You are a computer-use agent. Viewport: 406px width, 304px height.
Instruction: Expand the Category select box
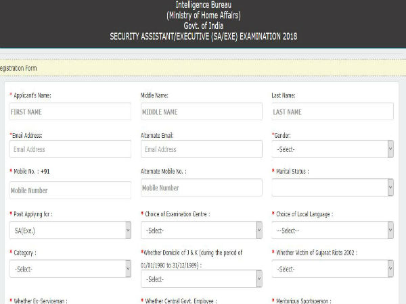point(70,269)
